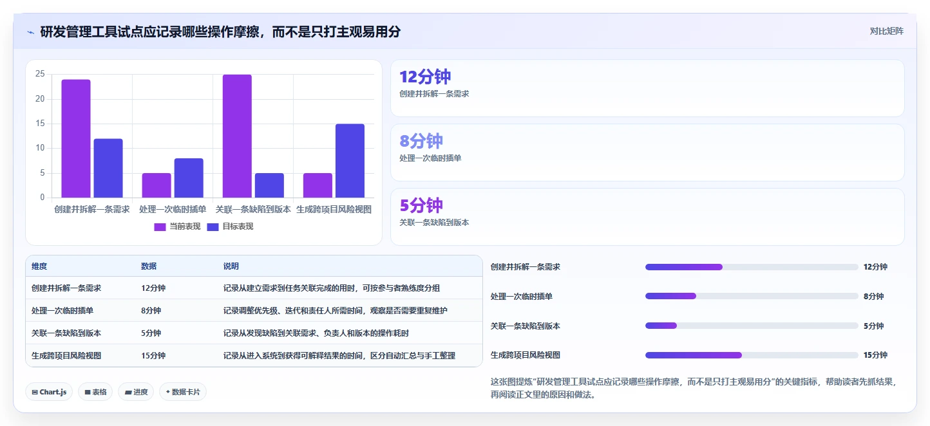Click the 数据卡片 tag chip
This screenshot has height=426, width=930.
tap(183, 392)
